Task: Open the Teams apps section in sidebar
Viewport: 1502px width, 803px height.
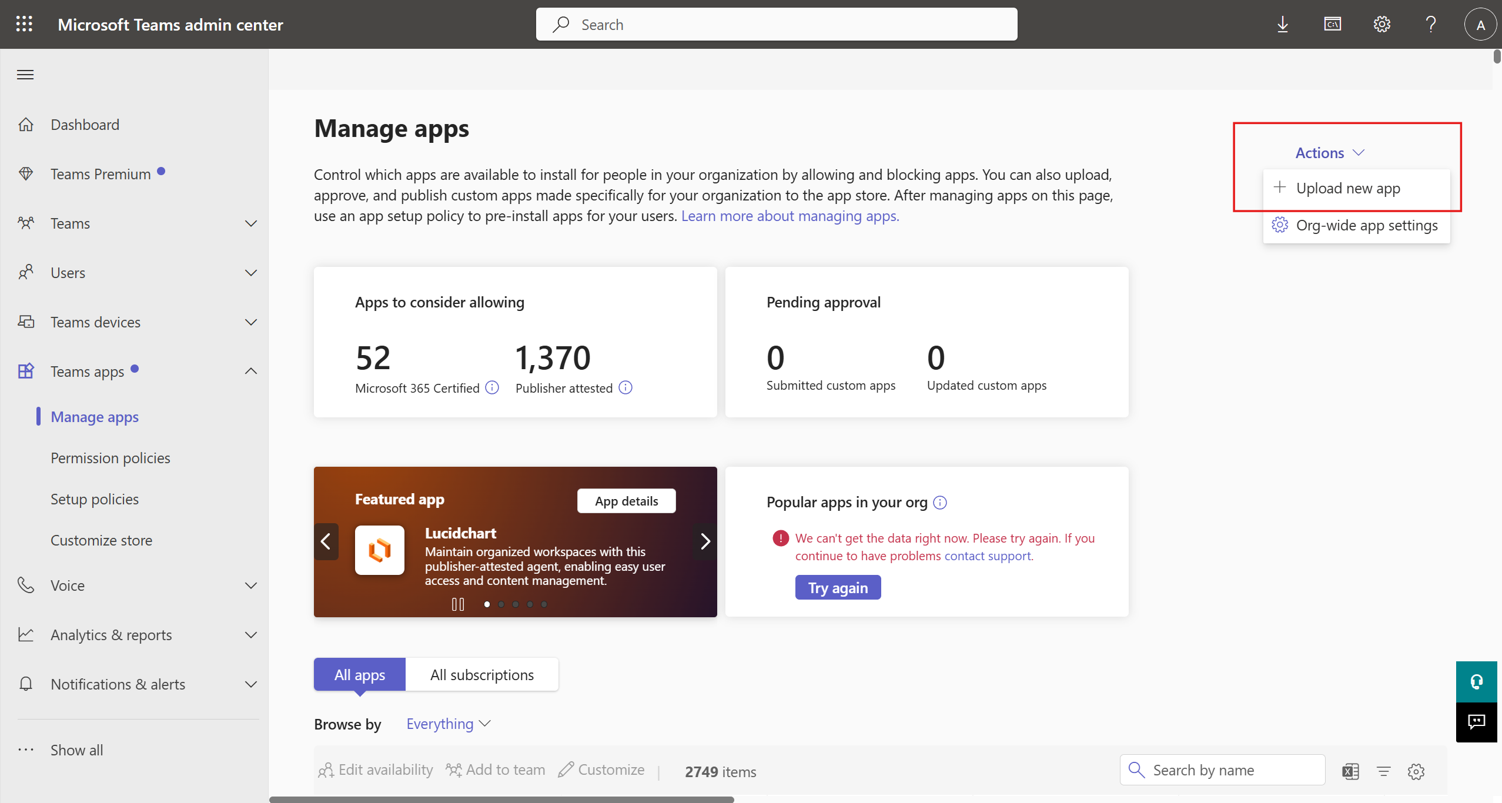Action: click(87, 371)
